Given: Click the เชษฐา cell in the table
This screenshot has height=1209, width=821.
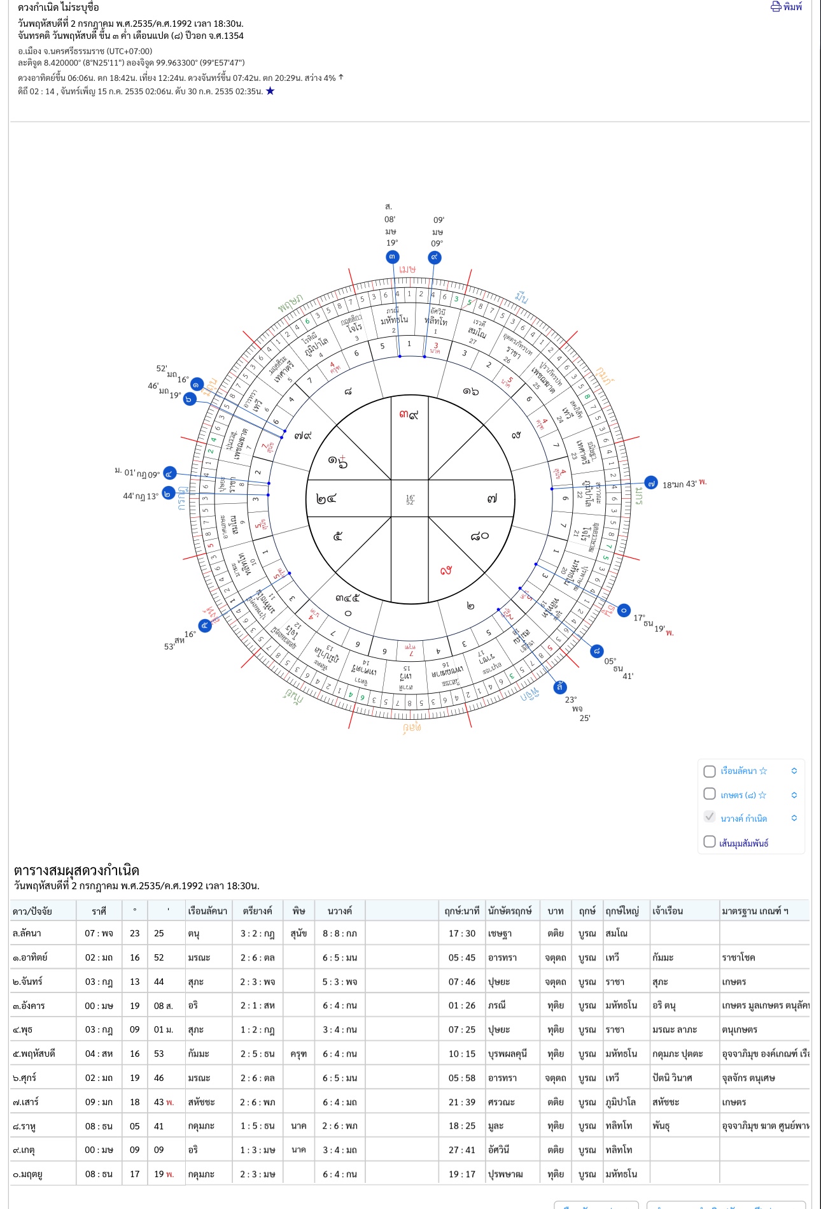Looking at the screenshot, I should [500, 933].
